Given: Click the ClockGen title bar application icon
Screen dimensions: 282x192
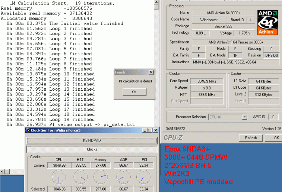Looking at the screenshot, I should [28, 130].
